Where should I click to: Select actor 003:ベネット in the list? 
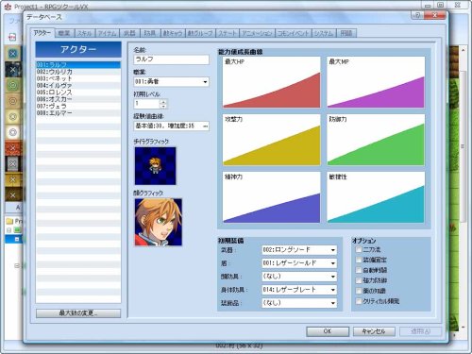78,78
